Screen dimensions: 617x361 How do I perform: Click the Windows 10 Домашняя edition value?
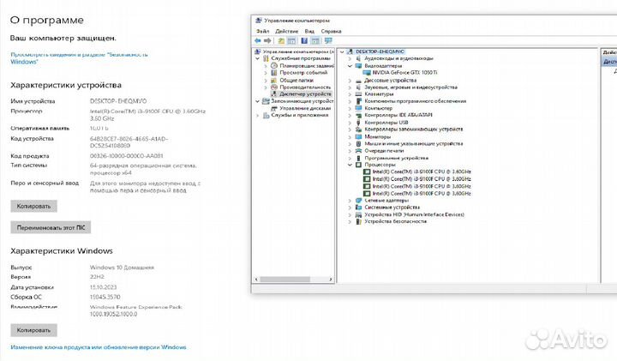(x=122, y=268)
